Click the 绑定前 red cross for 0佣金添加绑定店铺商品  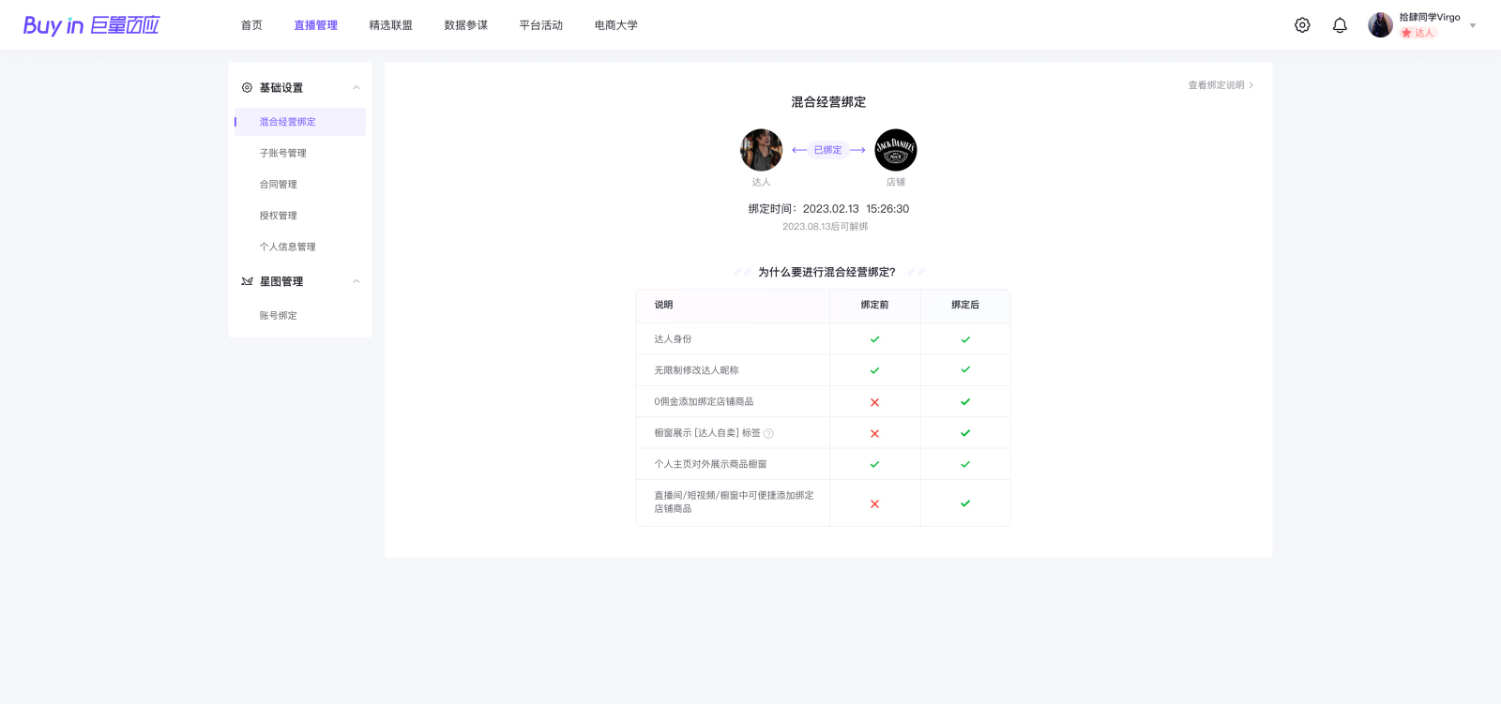pos(874,402)
